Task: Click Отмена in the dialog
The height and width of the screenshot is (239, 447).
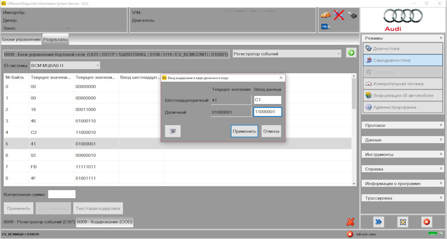Action: pos(271,131)
